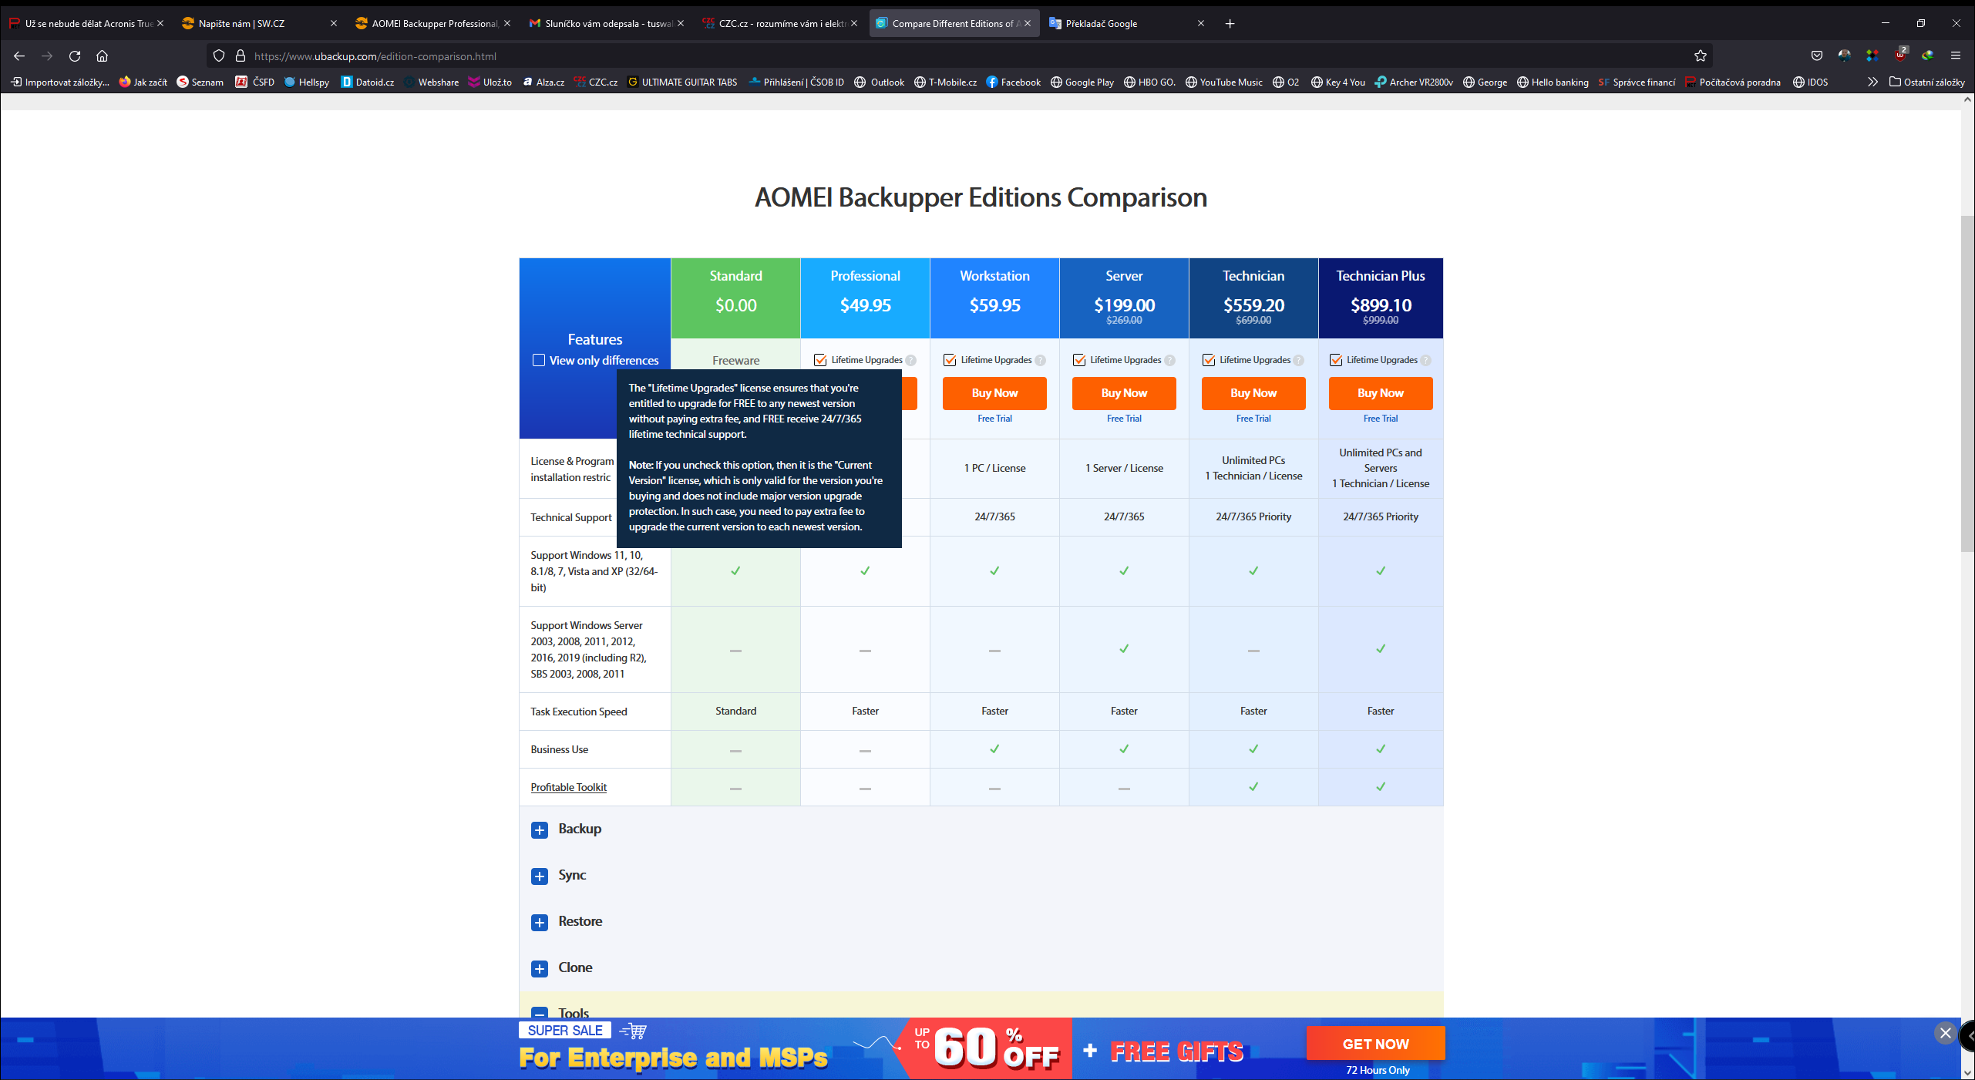This screenshot has width=1975, height=1080.
Task: Uncheck Lifetime Upgrades for Server edition
Action: point(1079,360)
